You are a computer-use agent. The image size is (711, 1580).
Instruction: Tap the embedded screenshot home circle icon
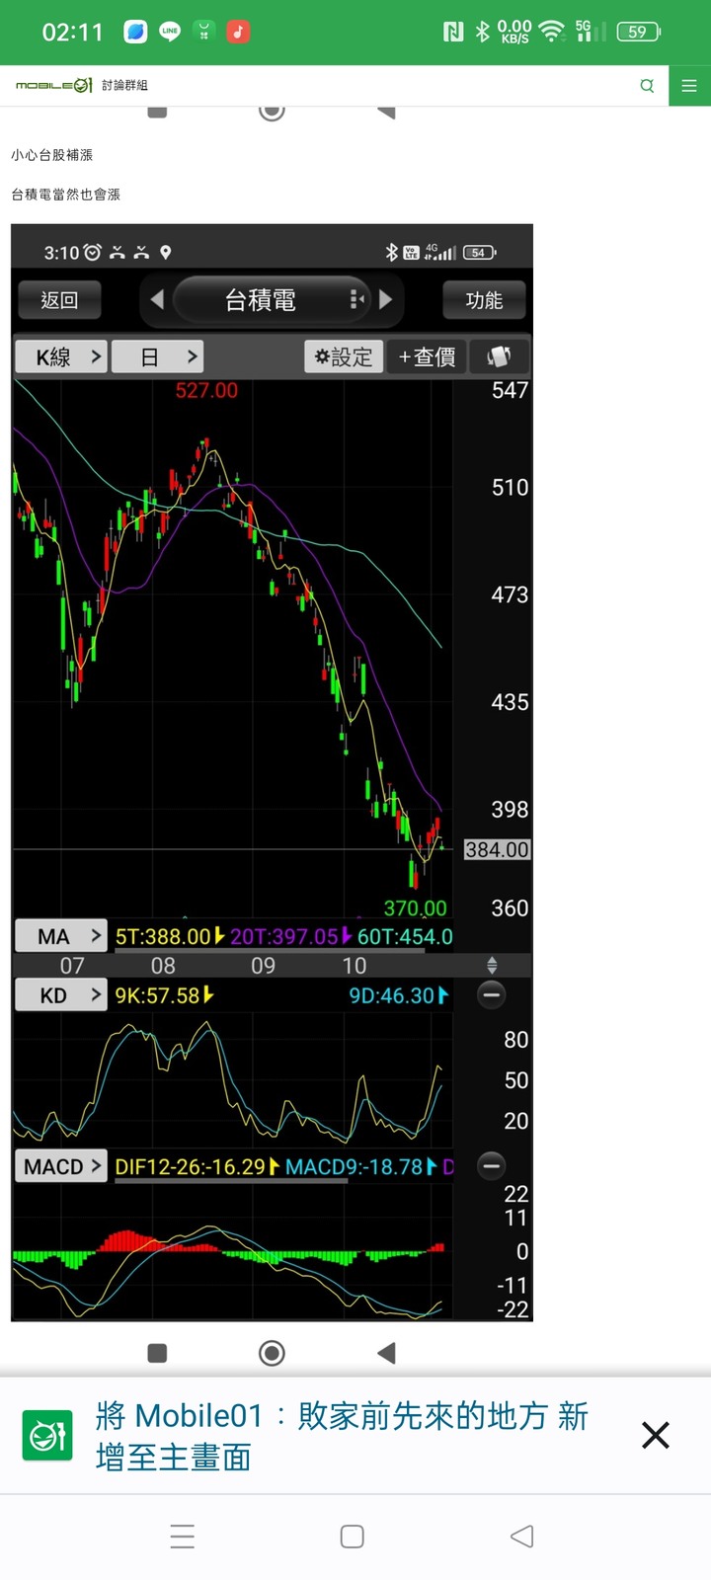tap(272, 1353)
